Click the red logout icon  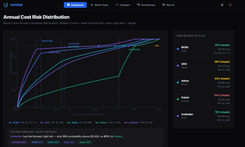click(230, 5)
